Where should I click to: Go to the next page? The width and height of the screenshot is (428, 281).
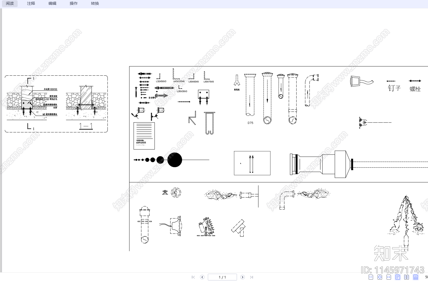coord(243,277)
